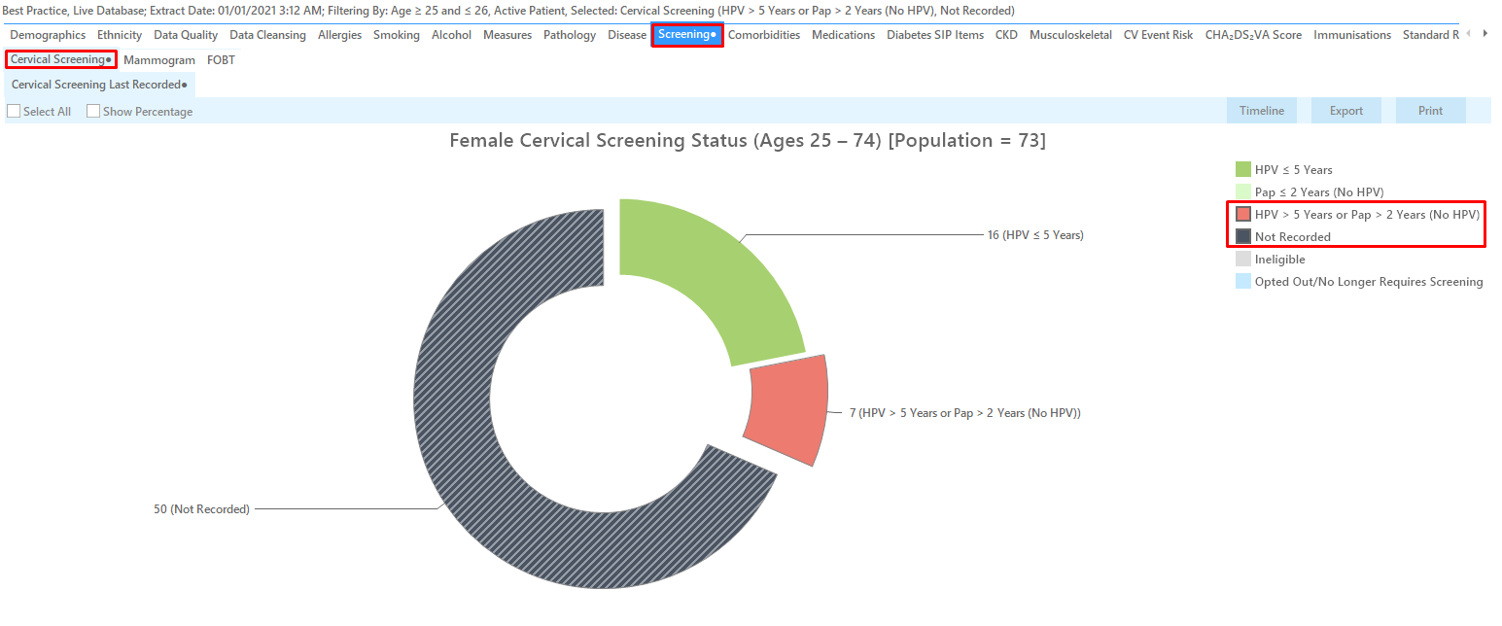Image resolution: width=1502 pixels, height=626 pixels.
Task: Click the HPV ≤ 5 Years legend swatch
Action: point(1243,170)
